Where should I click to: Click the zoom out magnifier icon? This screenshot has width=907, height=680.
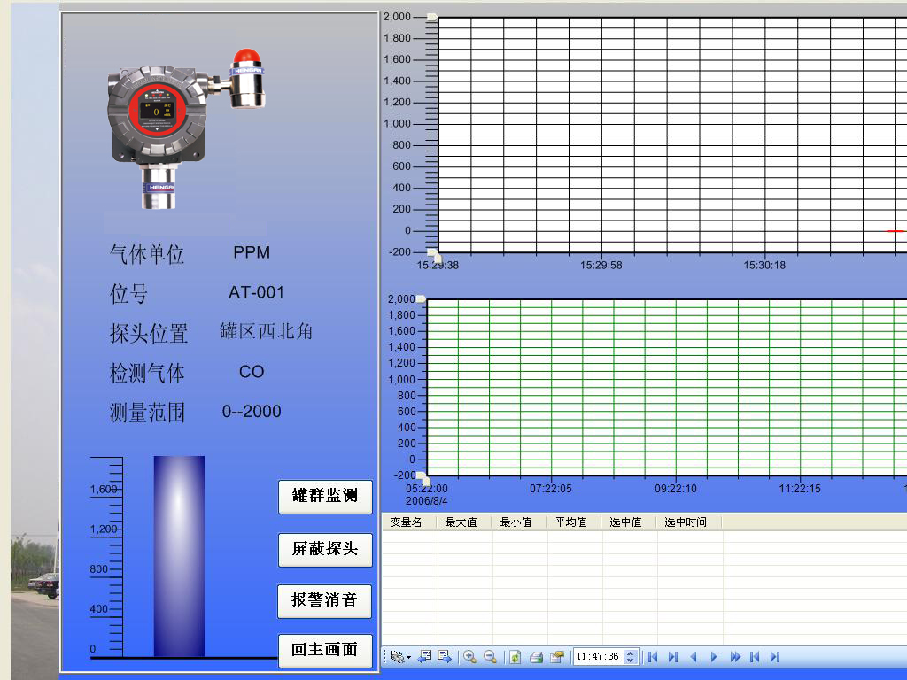[x=490, y=657]
